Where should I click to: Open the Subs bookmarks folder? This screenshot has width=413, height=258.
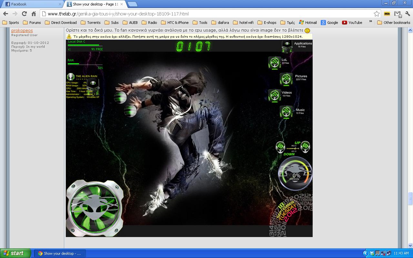[112, 23]
